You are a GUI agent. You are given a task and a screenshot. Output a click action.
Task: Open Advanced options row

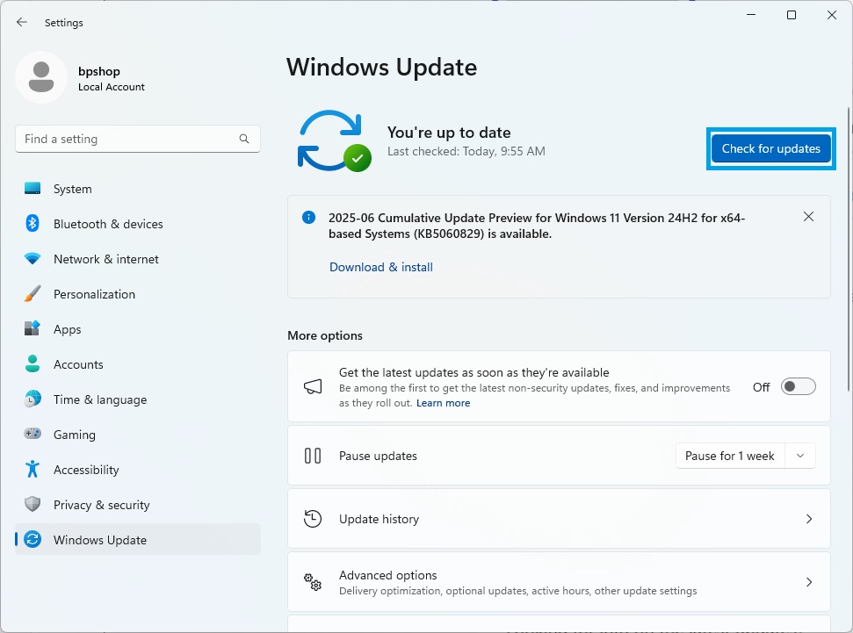pos(558,582)
